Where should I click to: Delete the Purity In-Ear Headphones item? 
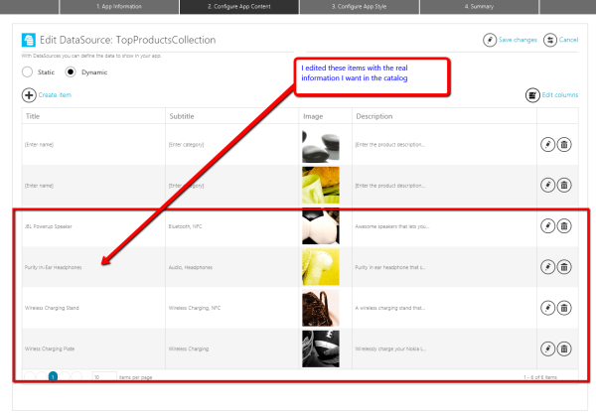click(x=563, y=266)
